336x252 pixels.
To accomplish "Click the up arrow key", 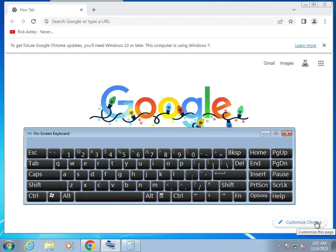I will click(x=212, y=186).
